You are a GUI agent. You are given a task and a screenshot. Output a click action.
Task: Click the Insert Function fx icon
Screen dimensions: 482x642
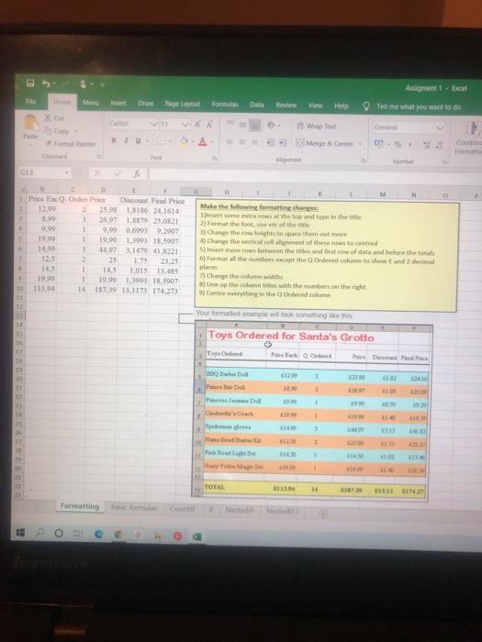(137, 174)
